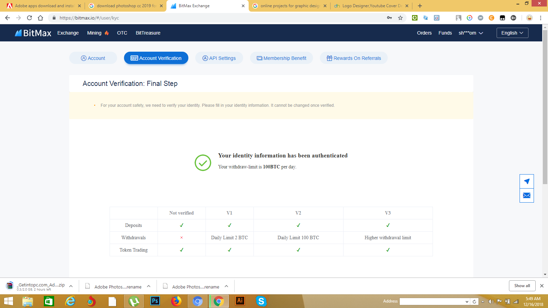The height and width of the screenshot is (308, 548).
Task: Show hidden system tray icons
Action: pos(483,301)
